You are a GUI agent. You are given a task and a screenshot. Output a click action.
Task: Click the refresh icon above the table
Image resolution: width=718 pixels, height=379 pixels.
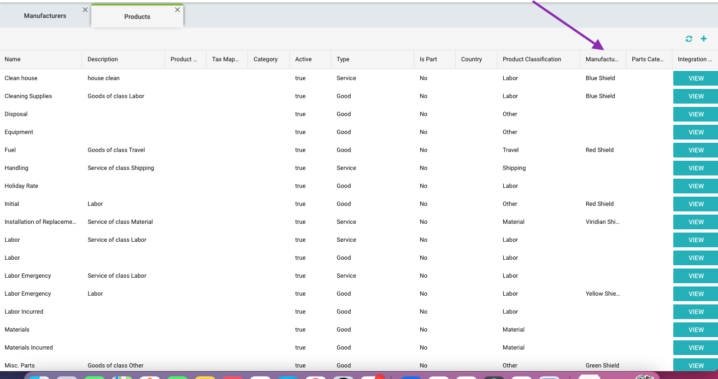point(689,39)
